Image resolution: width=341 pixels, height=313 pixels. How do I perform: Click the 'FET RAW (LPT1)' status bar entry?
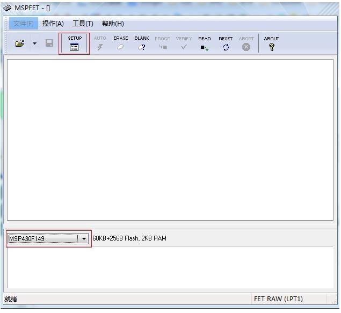(x=278, y=299)
